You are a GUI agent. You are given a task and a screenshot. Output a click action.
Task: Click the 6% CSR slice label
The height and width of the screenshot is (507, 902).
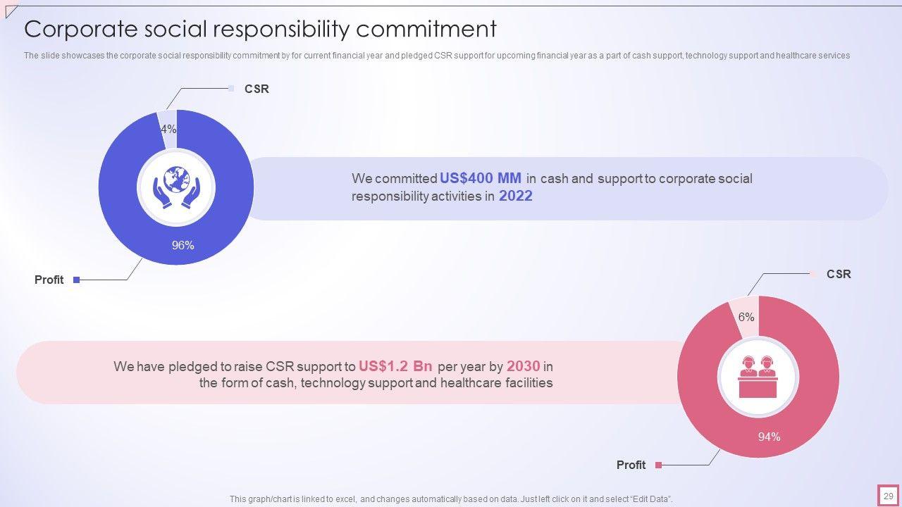746,317
